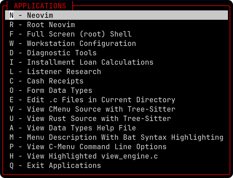Select Edit .c Files in Current Directory
Image resolution: width=233 pixels, height=178 pixels.
click(101, 100)
